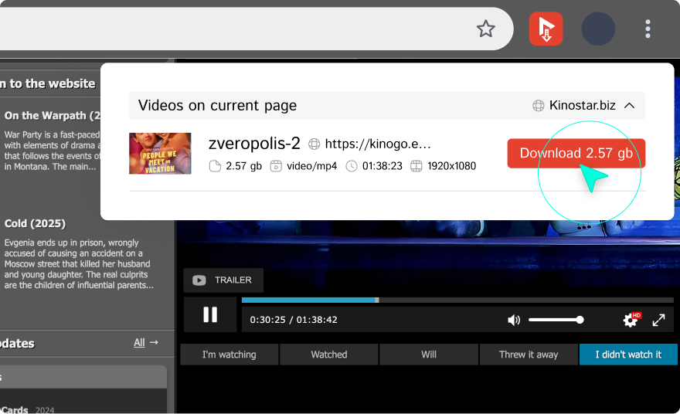Adjust the volume slider

pos(555,320)
